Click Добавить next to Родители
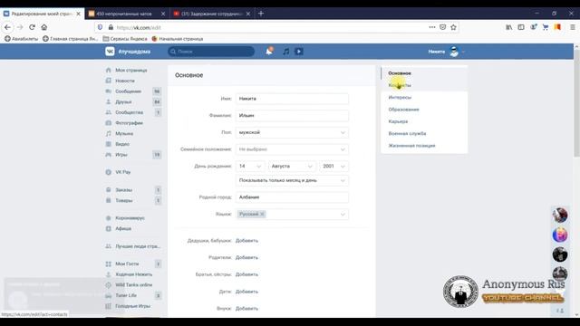The image size is (580, 326). pos(246,257)
